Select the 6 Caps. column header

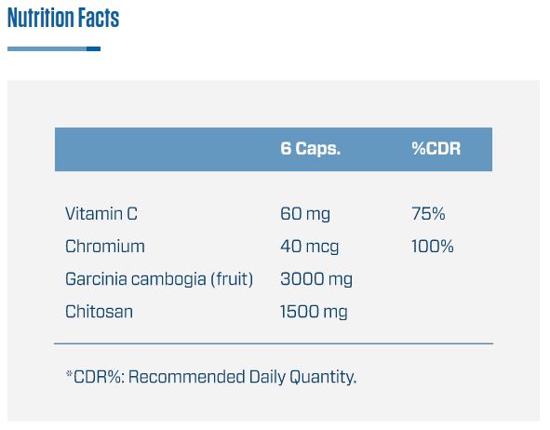click(x=311, y=148)
